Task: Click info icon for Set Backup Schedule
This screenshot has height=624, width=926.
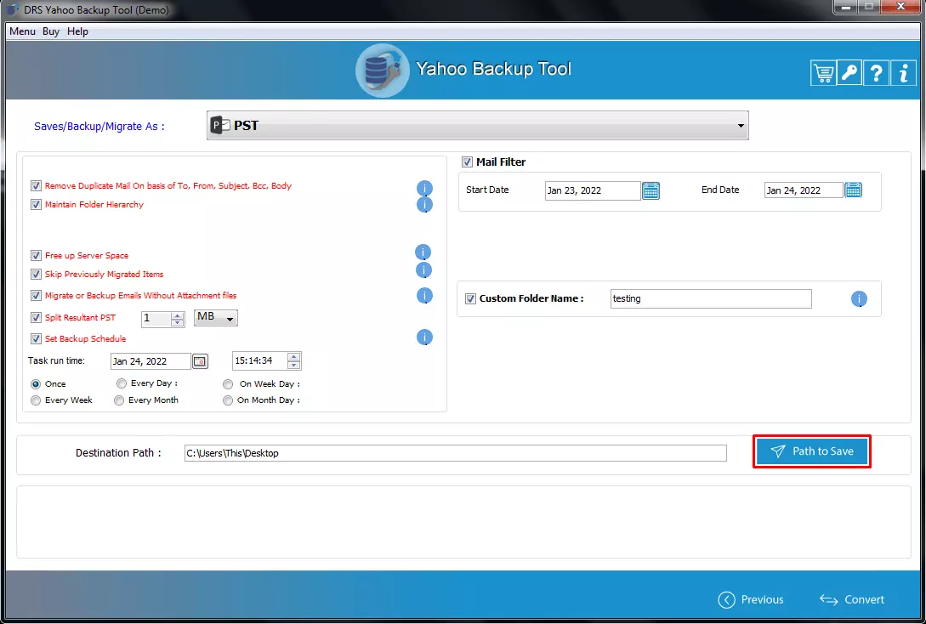Action: click(x=424, y=338)
